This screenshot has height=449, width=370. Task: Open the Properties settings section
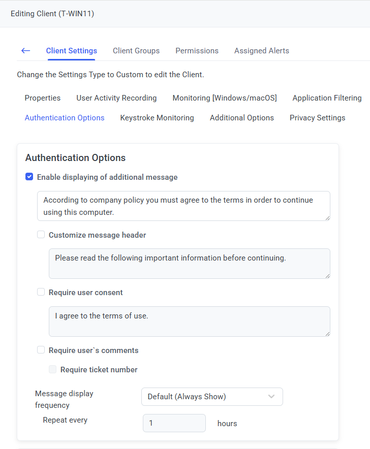coord(43,98)
